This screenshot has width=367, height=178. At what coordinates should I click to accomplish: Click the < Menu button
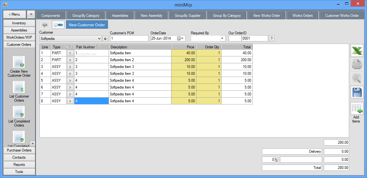point(14,14)
